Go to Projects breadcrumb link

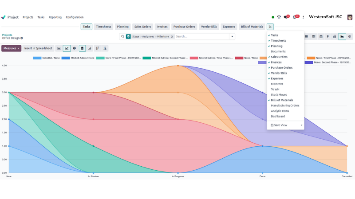tap(7, 35)
